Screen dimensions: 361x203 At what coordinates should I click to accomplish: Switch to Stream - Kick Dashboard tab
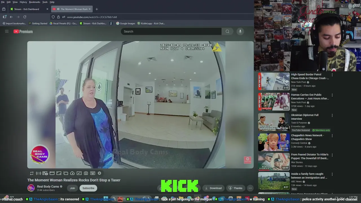click(x=29, y=9)
